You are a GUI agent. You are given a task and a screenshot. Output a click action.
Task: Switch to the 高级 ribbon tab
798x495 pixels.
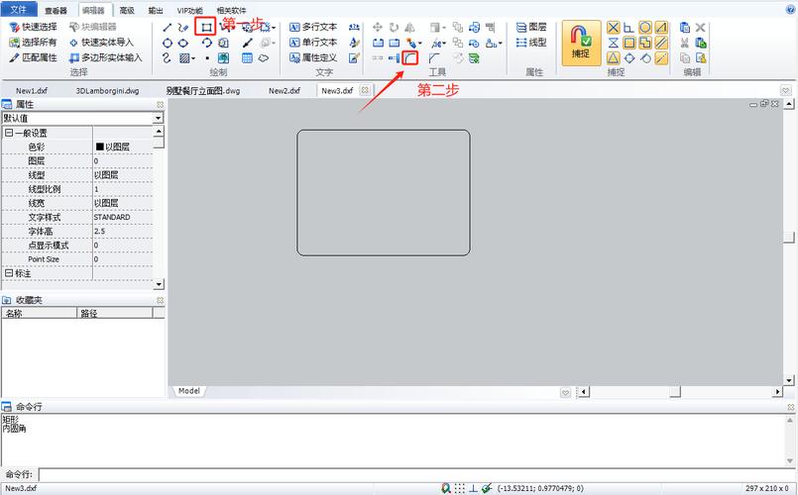point(127,10)
